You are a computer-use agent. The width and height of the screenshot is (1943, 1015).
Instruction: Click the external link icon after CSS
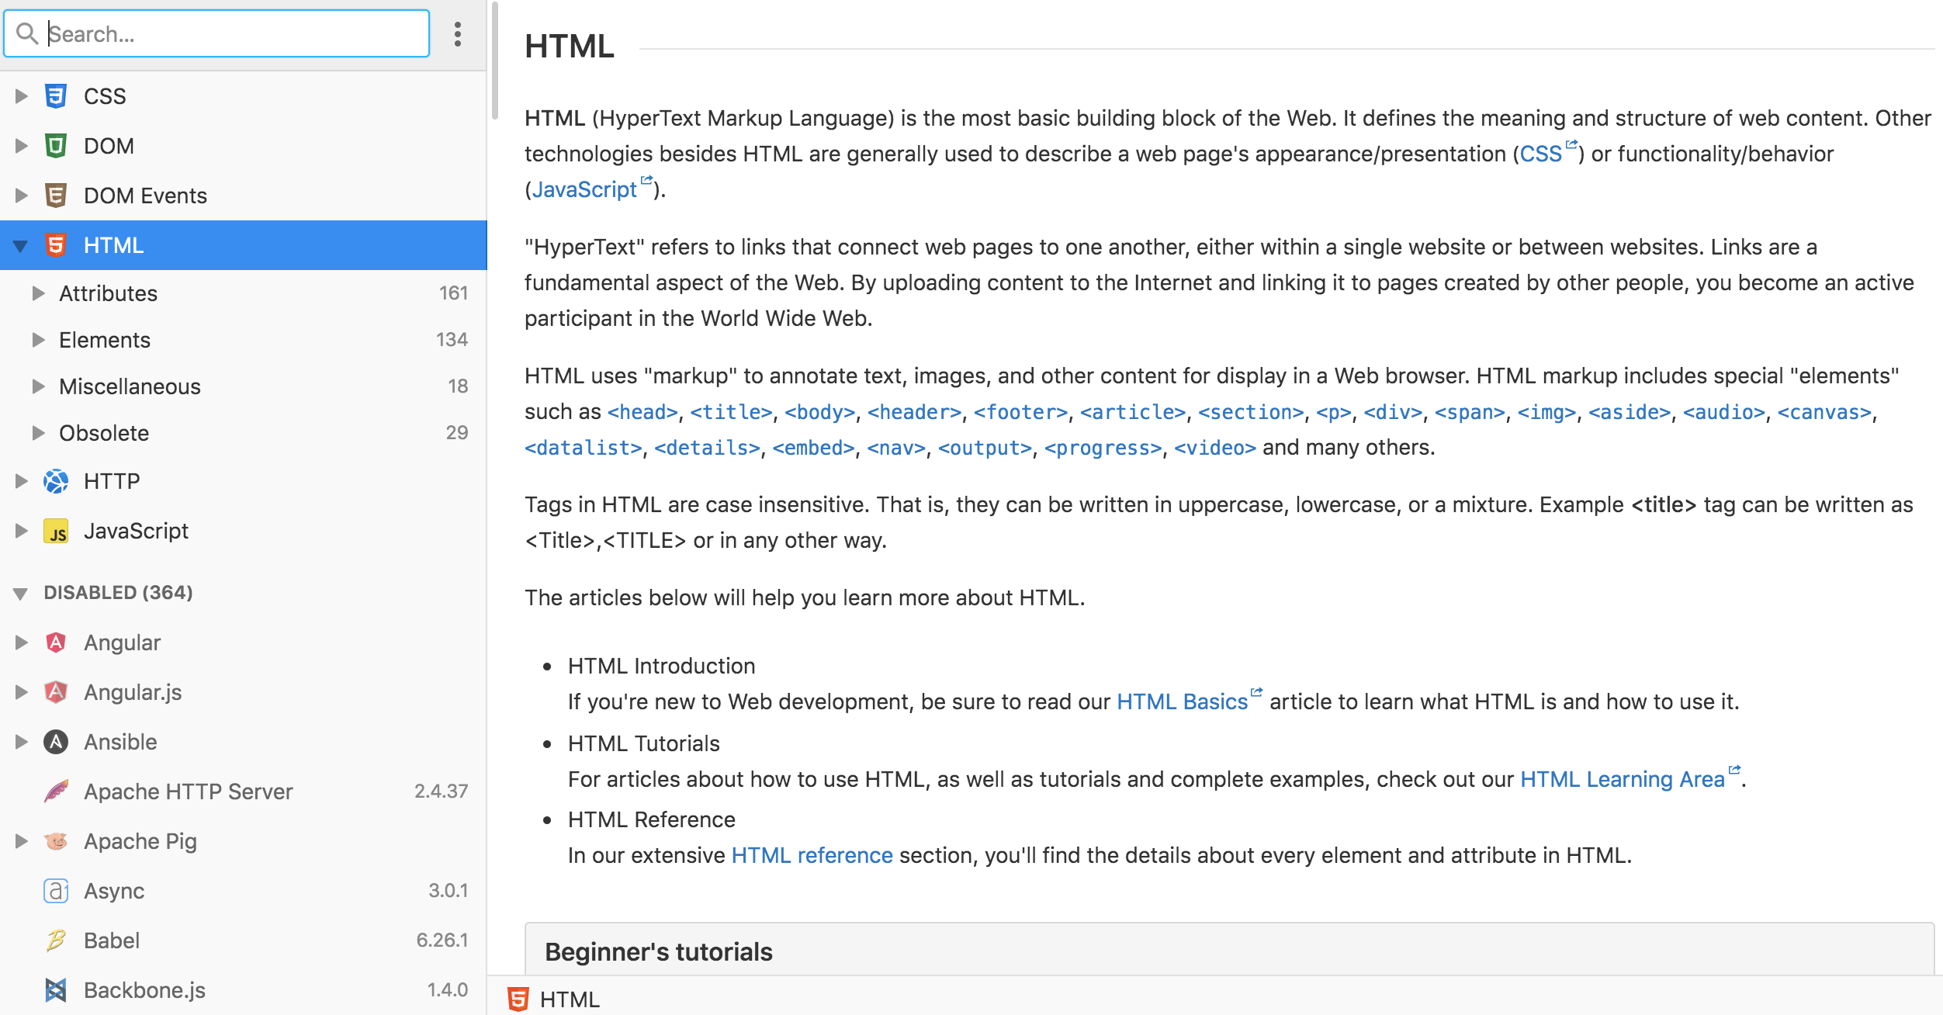click(1572, 144)
